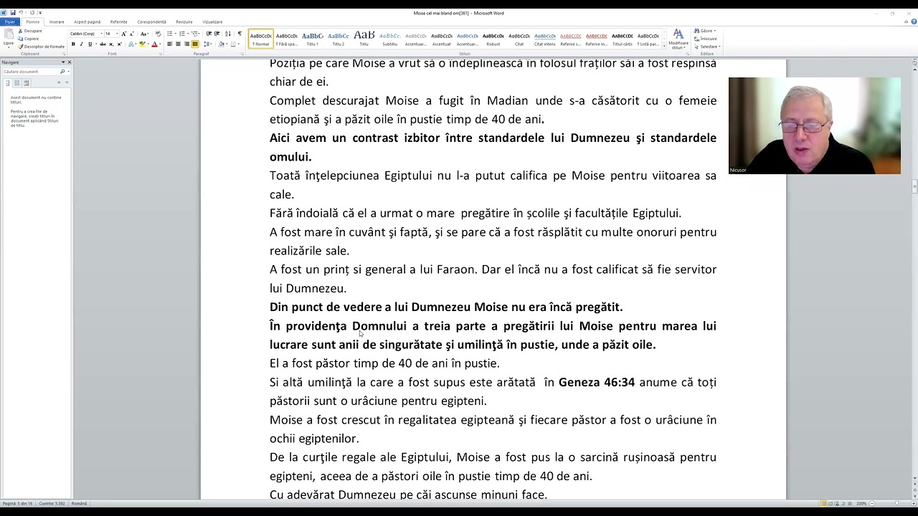Click the Înlocuire replace button
Screen dimensions: 918x516
tap(706, 39)
